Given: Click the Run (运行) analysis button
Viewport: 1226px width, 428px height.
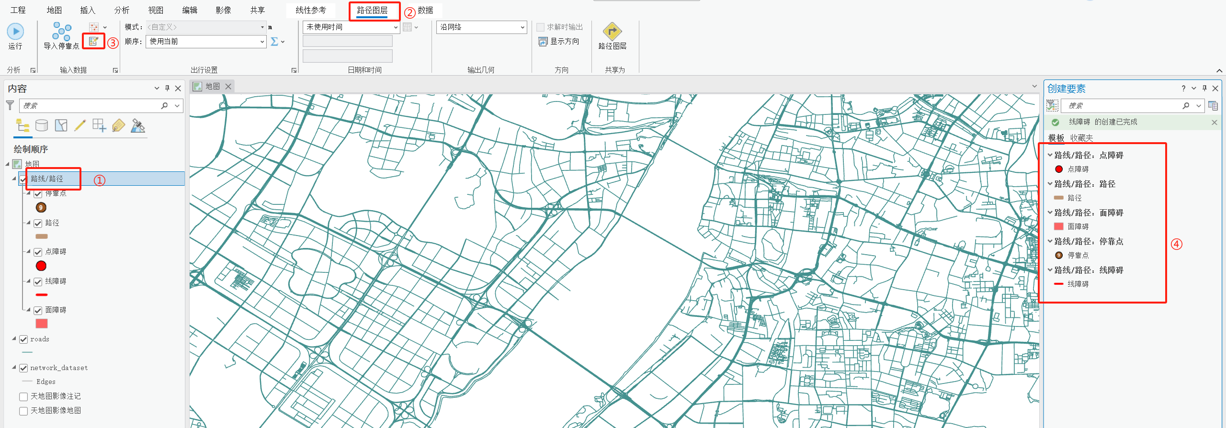Looking at the screenshot, I should pyautogui.click(x=15, y=36).
